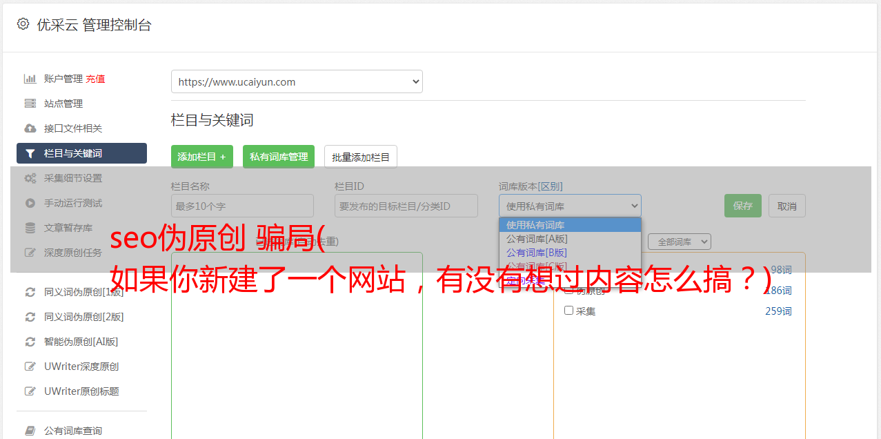Choose 公有词库[B版] option
The image size is (881, 439).
(570, 253)
